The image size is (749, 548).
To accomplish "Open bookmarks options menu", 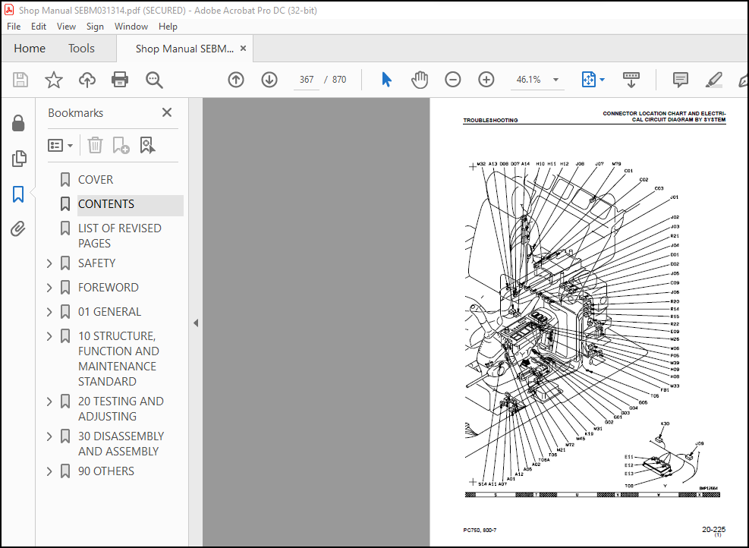I will coord(60,145).
